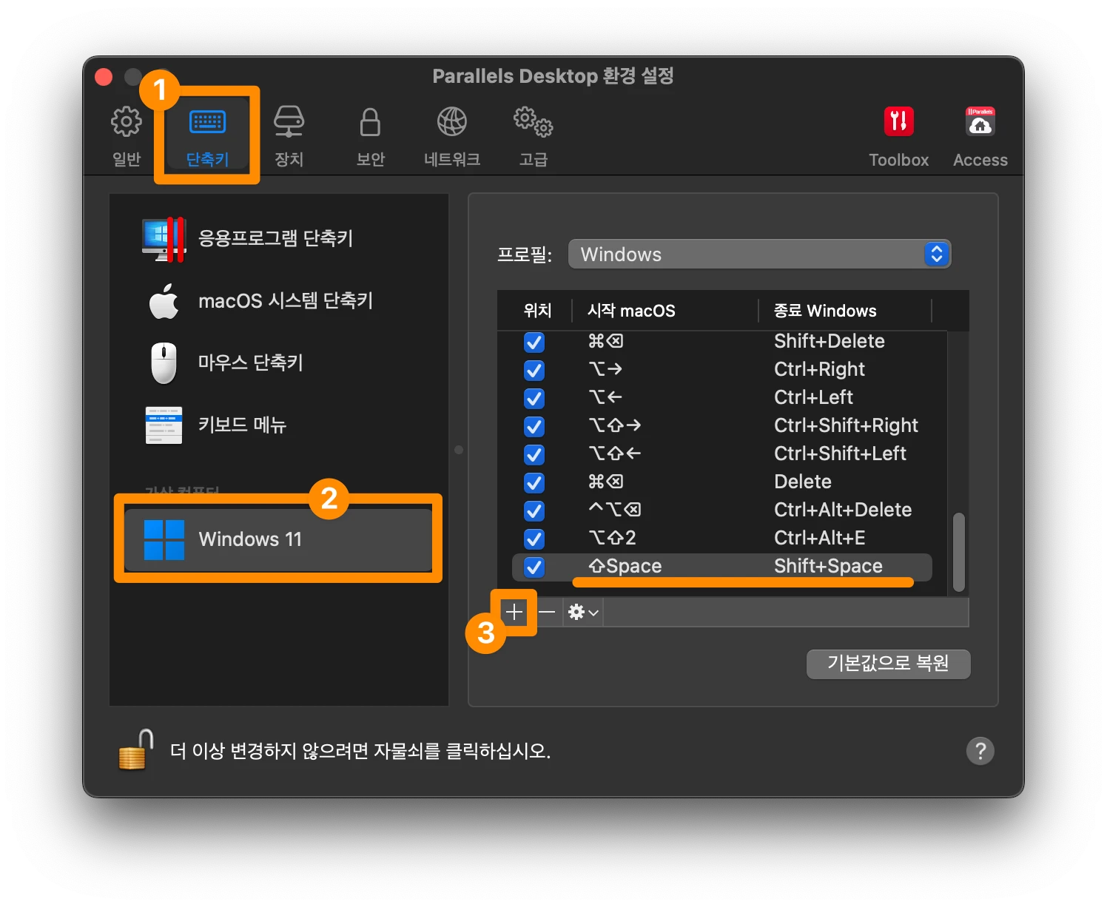Remove selected shortcut with minus button

click(x=547, y=612)
